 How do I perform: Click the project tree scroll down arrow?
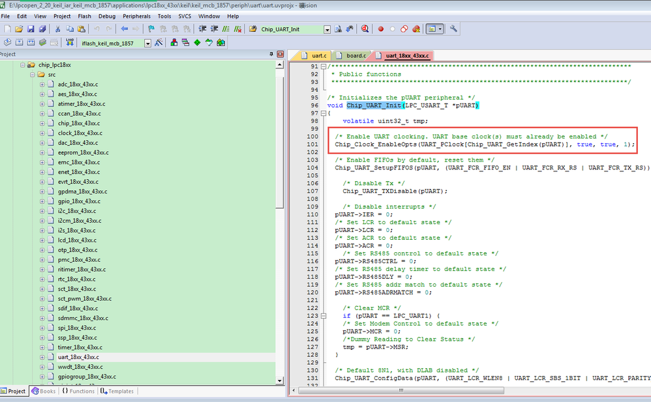[x=279, y=380]
